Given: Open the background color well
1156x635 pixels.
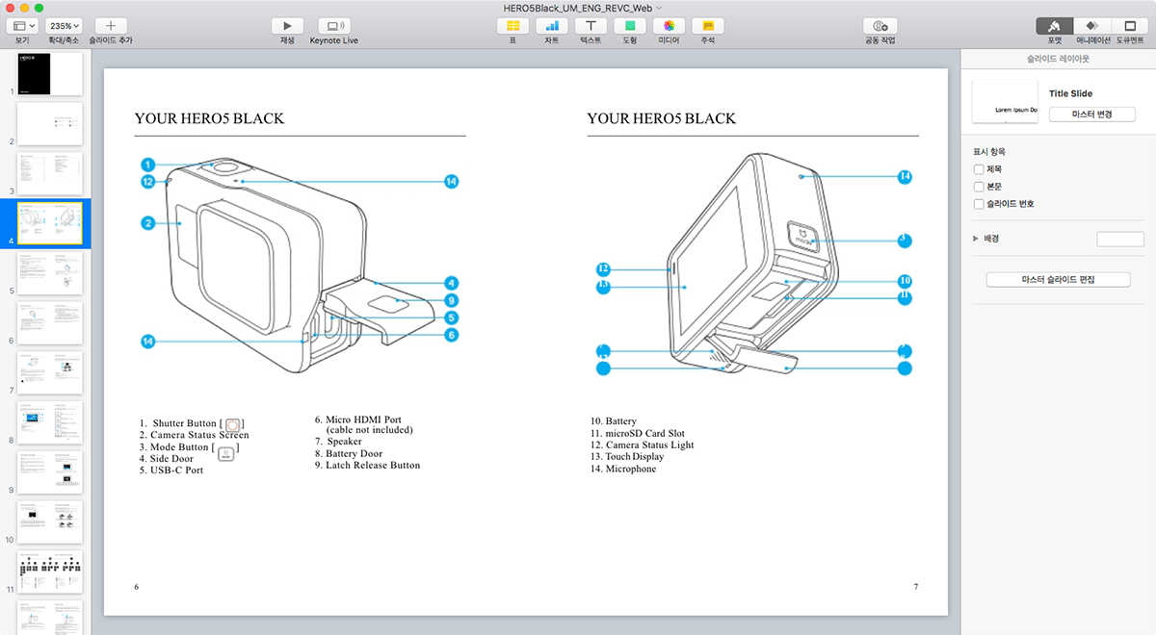Looking at the screenshot, I should (x=1119, y=239).
